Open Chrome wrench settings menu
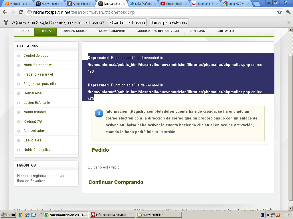 (x=288, y=12)
